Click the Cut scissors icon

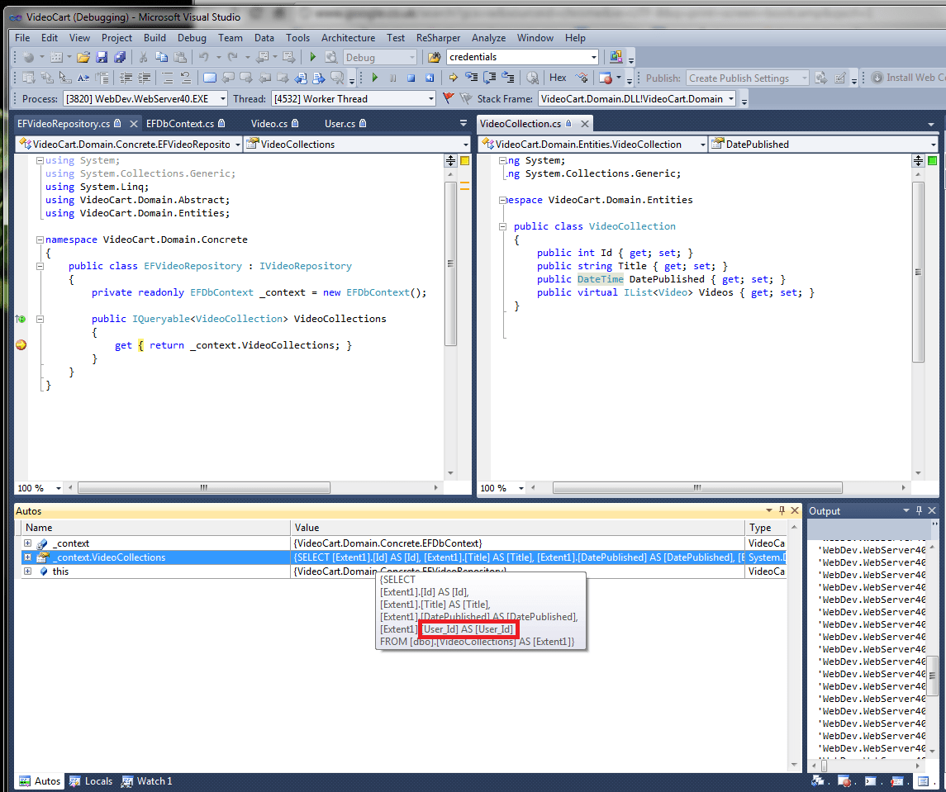(x=143, y=57)
